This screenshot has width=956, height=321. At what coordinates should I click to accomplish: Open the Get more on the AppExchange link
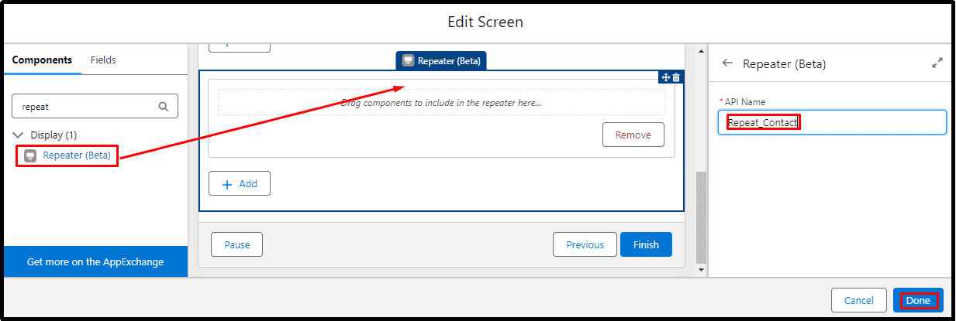(x=95, y=261)
